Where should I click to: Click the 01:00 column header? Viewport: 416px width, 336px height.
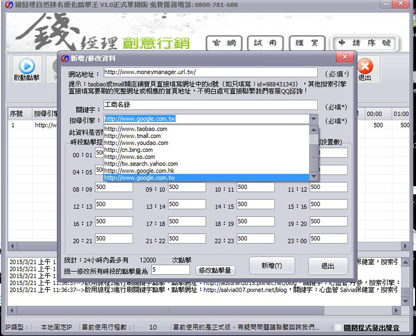[401, 114]
